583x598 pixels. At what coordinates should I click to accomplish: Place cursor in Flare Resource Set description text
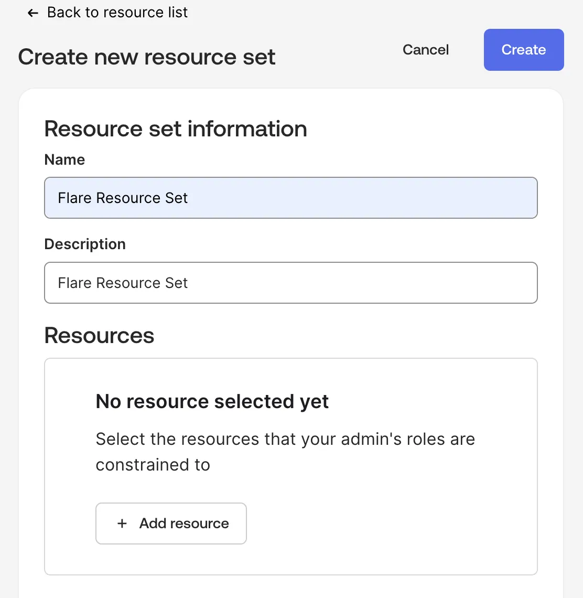(x=122, y=283)
